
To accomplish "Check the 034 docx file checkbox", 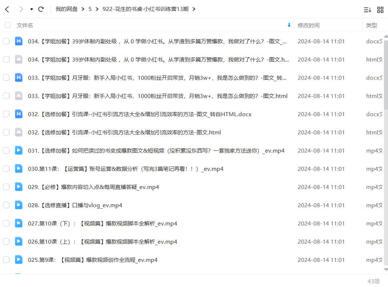I will tap(6, 41).
